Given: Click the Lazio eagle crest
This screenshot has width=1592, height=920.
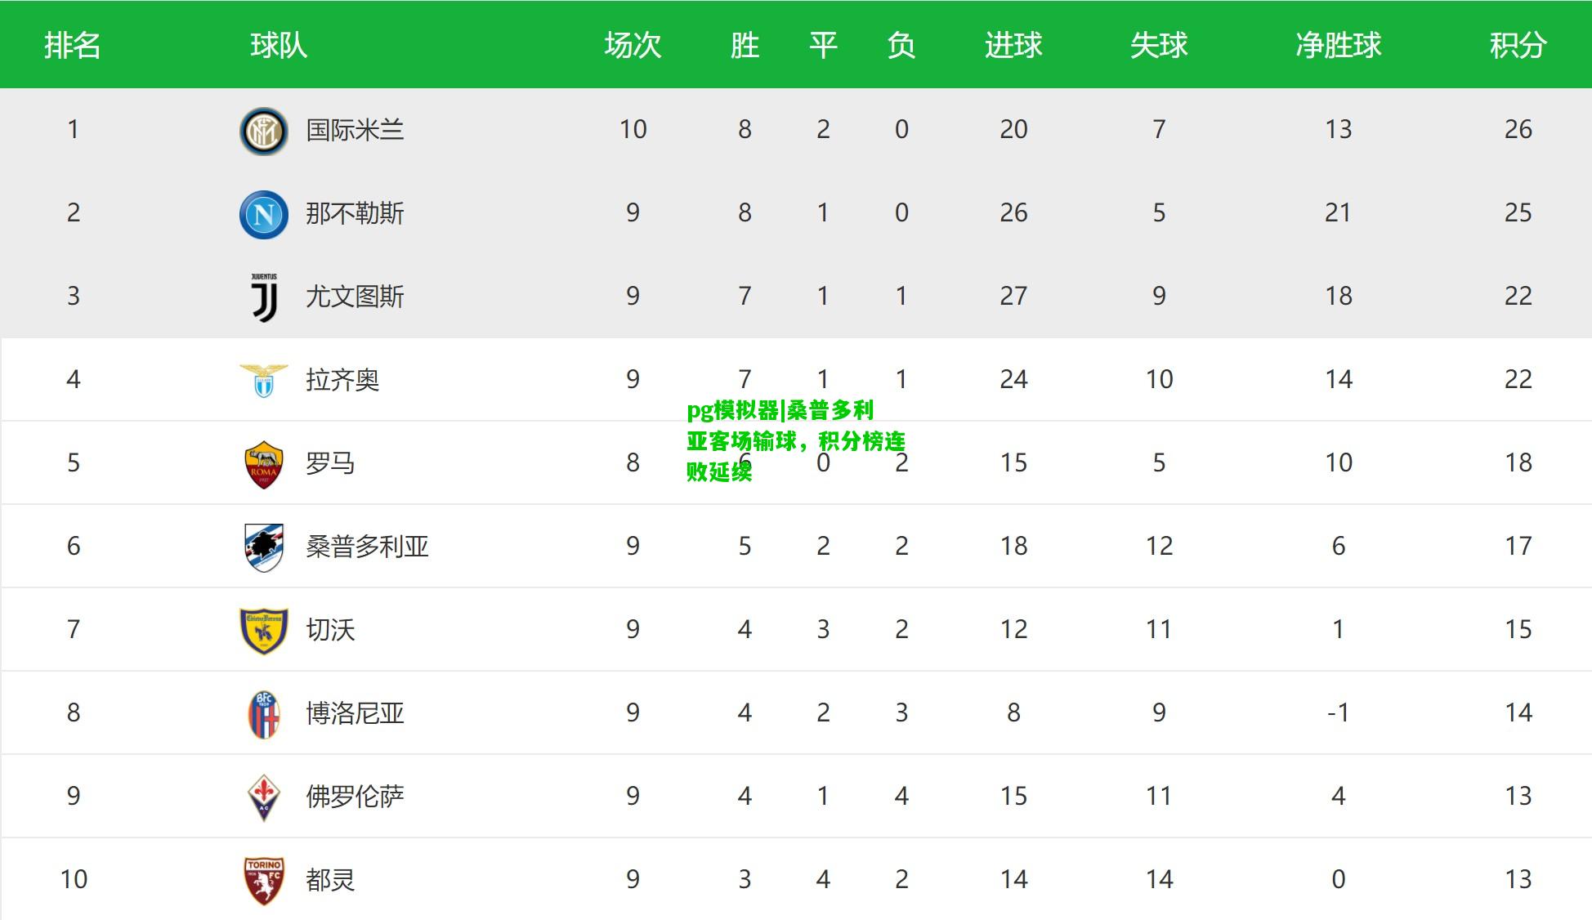Looking at the screenshot, I should point(263,381).
